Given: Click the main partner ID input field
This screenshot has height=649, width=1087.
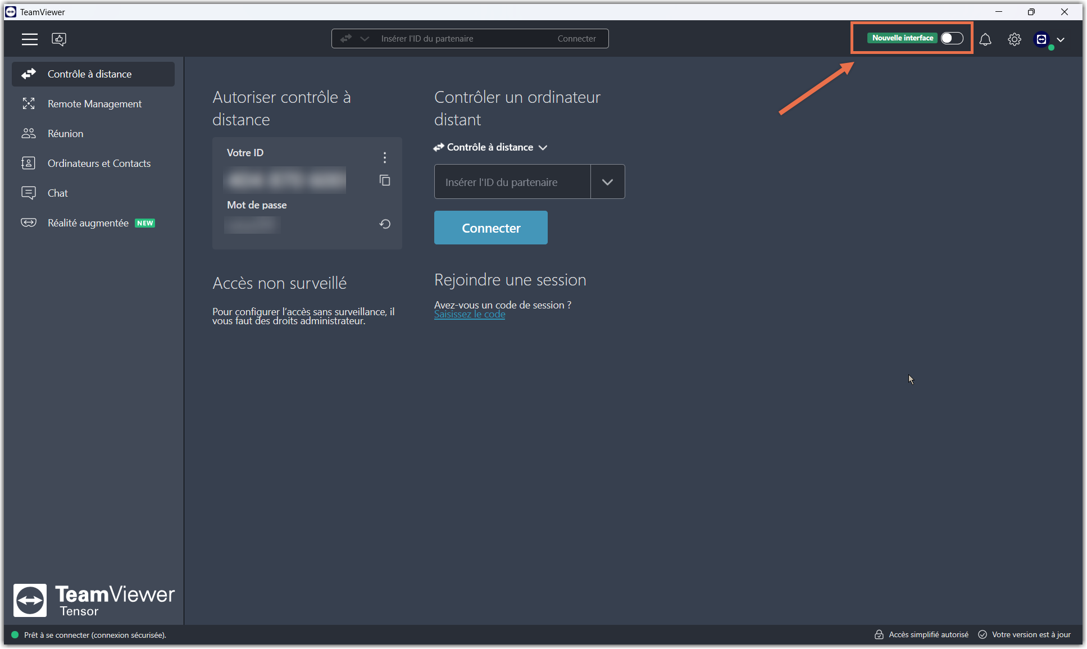Looking at the screenshot, I should coord(512,181).
